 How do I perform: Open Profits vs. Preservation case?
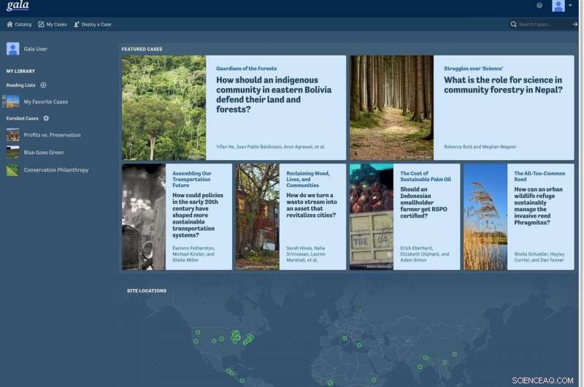point(52,135)
